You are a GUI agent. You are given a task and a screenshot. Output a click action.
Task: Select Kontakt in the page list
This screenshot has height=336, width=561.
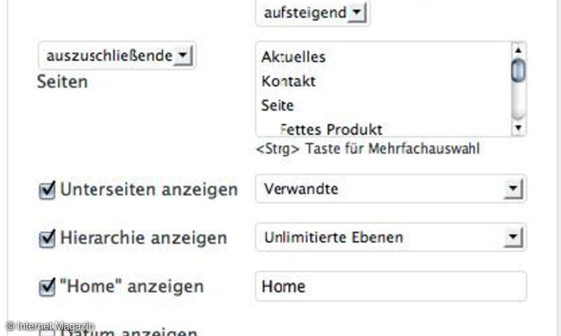[x=288, y=81]
